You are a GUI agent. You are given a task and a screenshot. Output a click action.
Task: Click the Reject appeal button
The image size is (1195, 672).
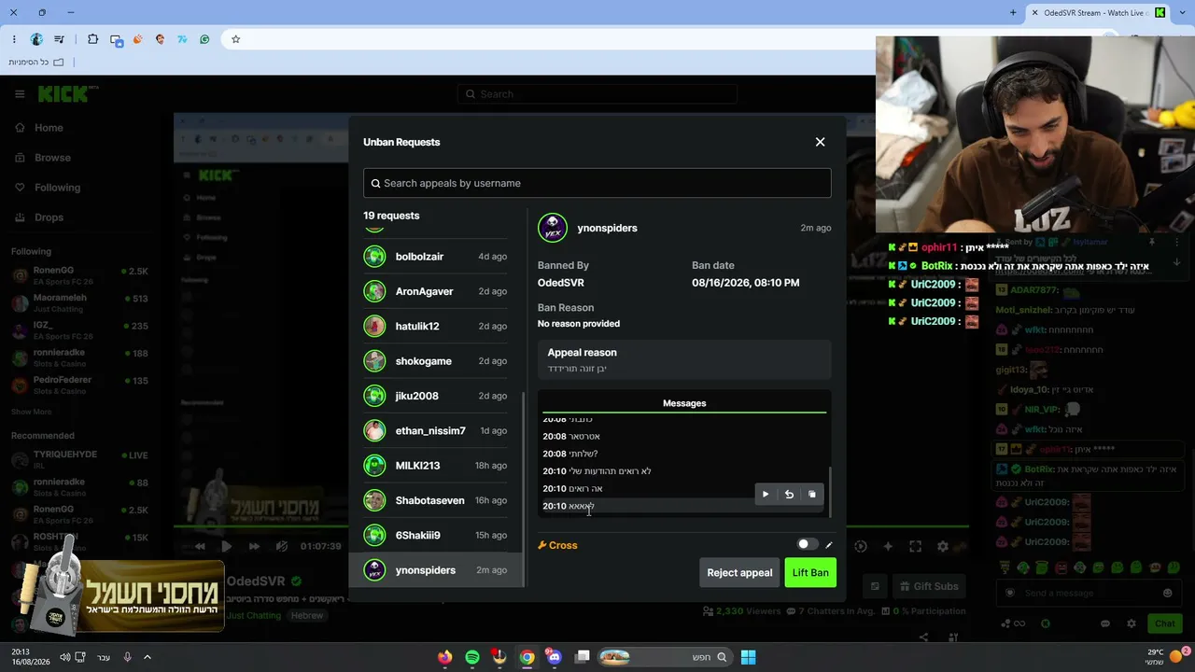739,572
